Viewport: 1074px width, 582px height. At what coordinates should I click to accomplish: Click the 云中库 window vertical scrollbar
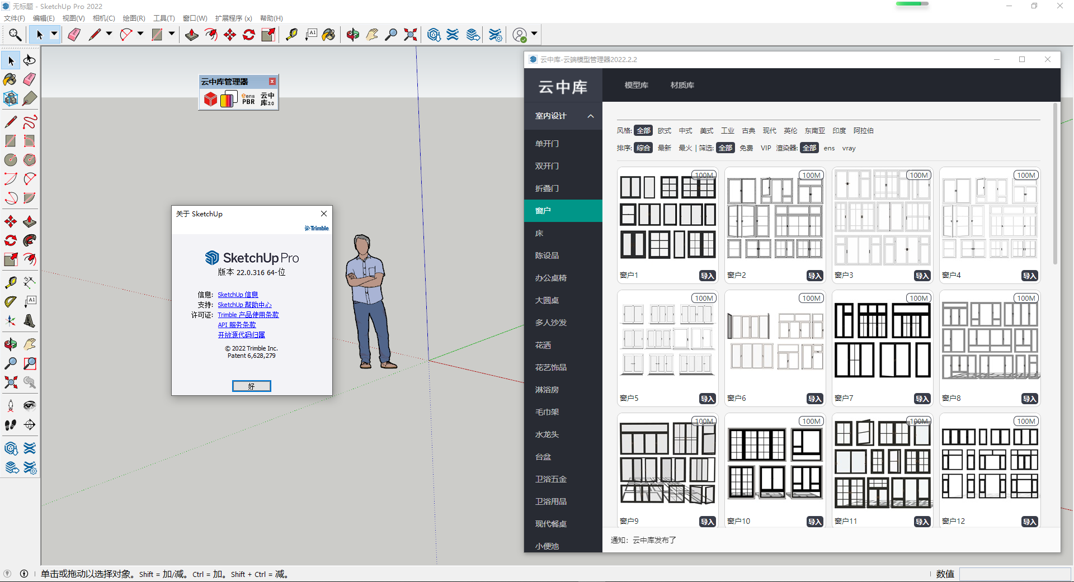pyautogui.click(x=1056, y=184)
